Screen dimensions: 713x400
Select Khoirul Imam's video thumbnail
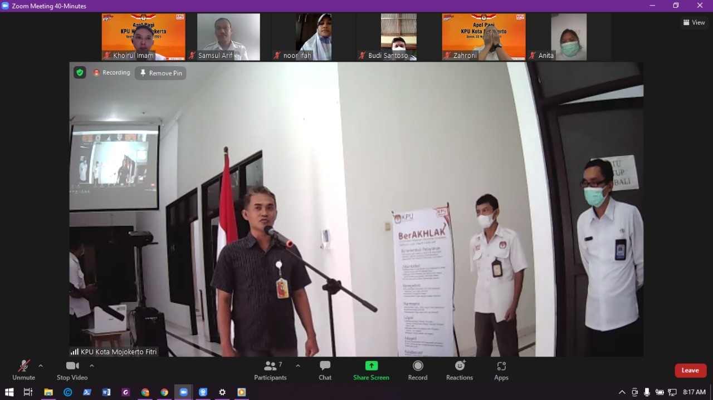pyautogui.click(x=143, y=37)
